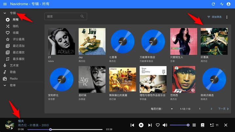The width and height of the screenshot is (235, 132).
Task: Open the lyrics/book icon in player
Action: click(203, 125)
